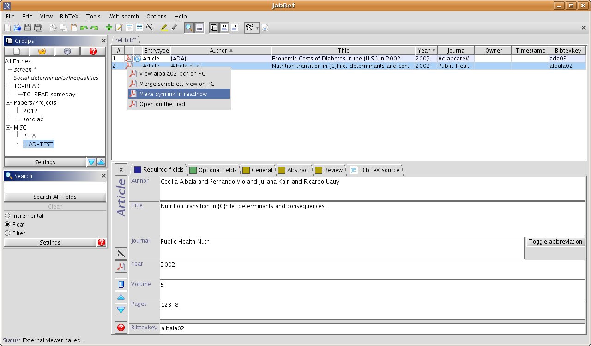Sort by the Author column header
The width and height of the screenshot is (591, 346).
[x=221, y=51]
